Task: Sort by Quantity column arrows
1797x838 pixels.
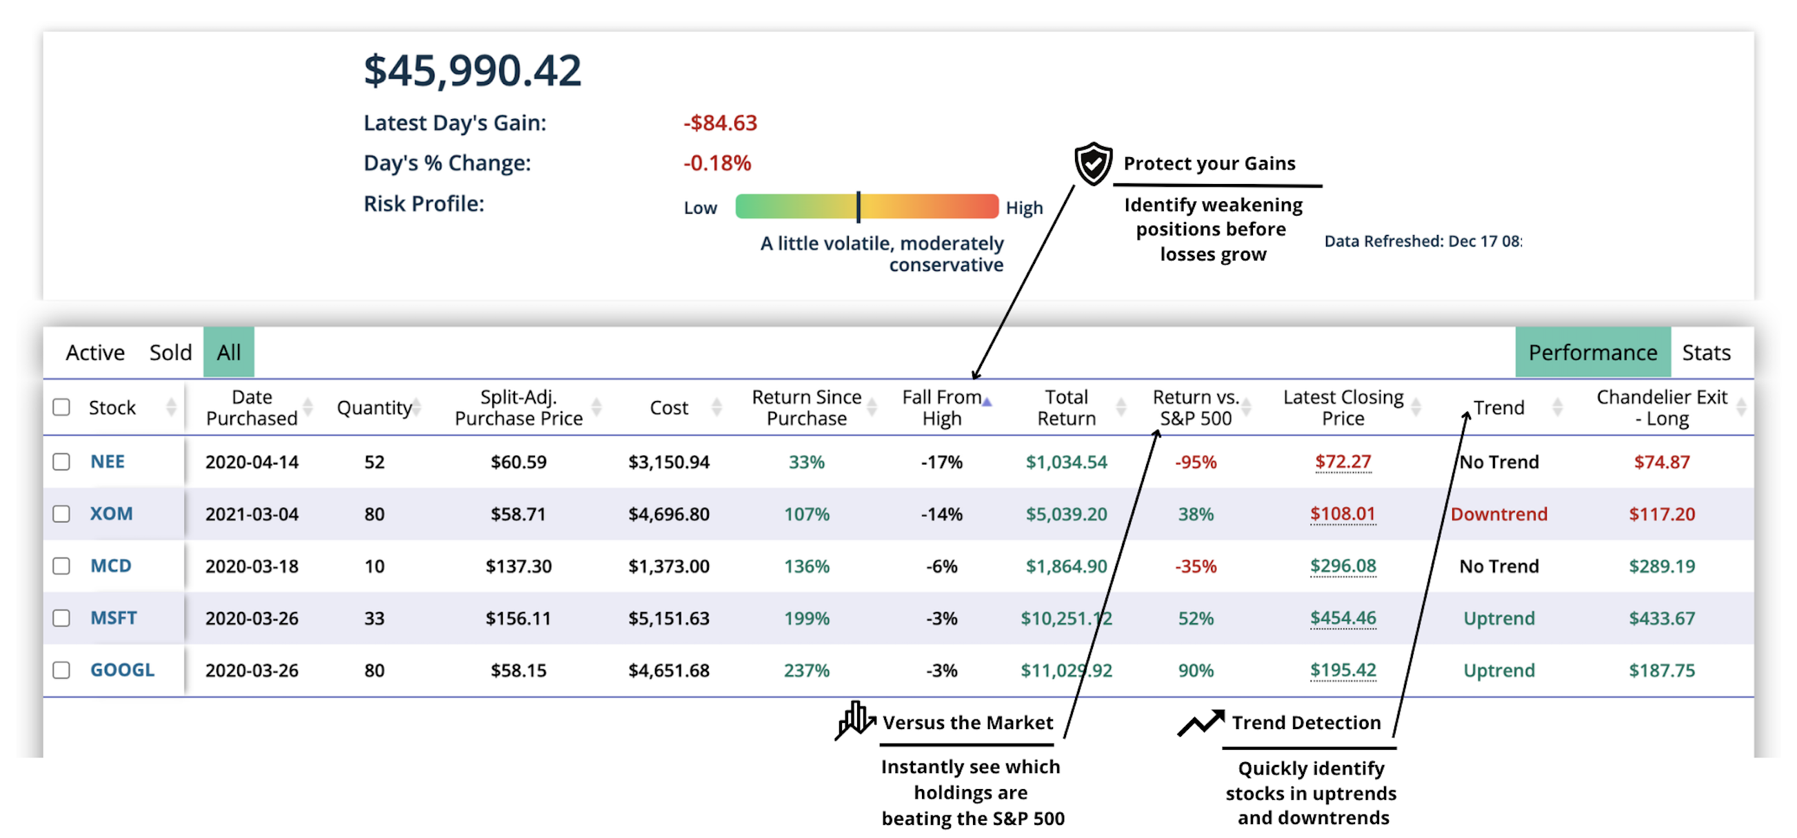Action: pos(417,407)
